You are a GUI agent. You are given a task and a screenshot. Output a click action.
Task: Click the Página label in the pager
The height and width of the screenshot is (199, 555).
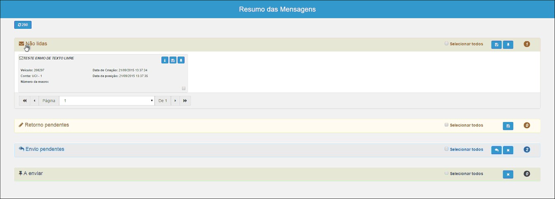click(x=49, y=101)
